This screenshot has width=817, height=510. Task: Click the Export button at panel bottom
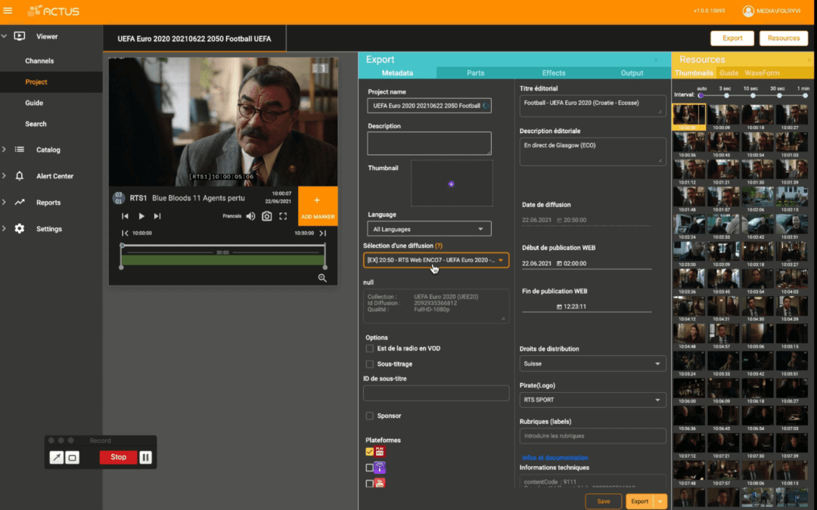click(640, 501)
